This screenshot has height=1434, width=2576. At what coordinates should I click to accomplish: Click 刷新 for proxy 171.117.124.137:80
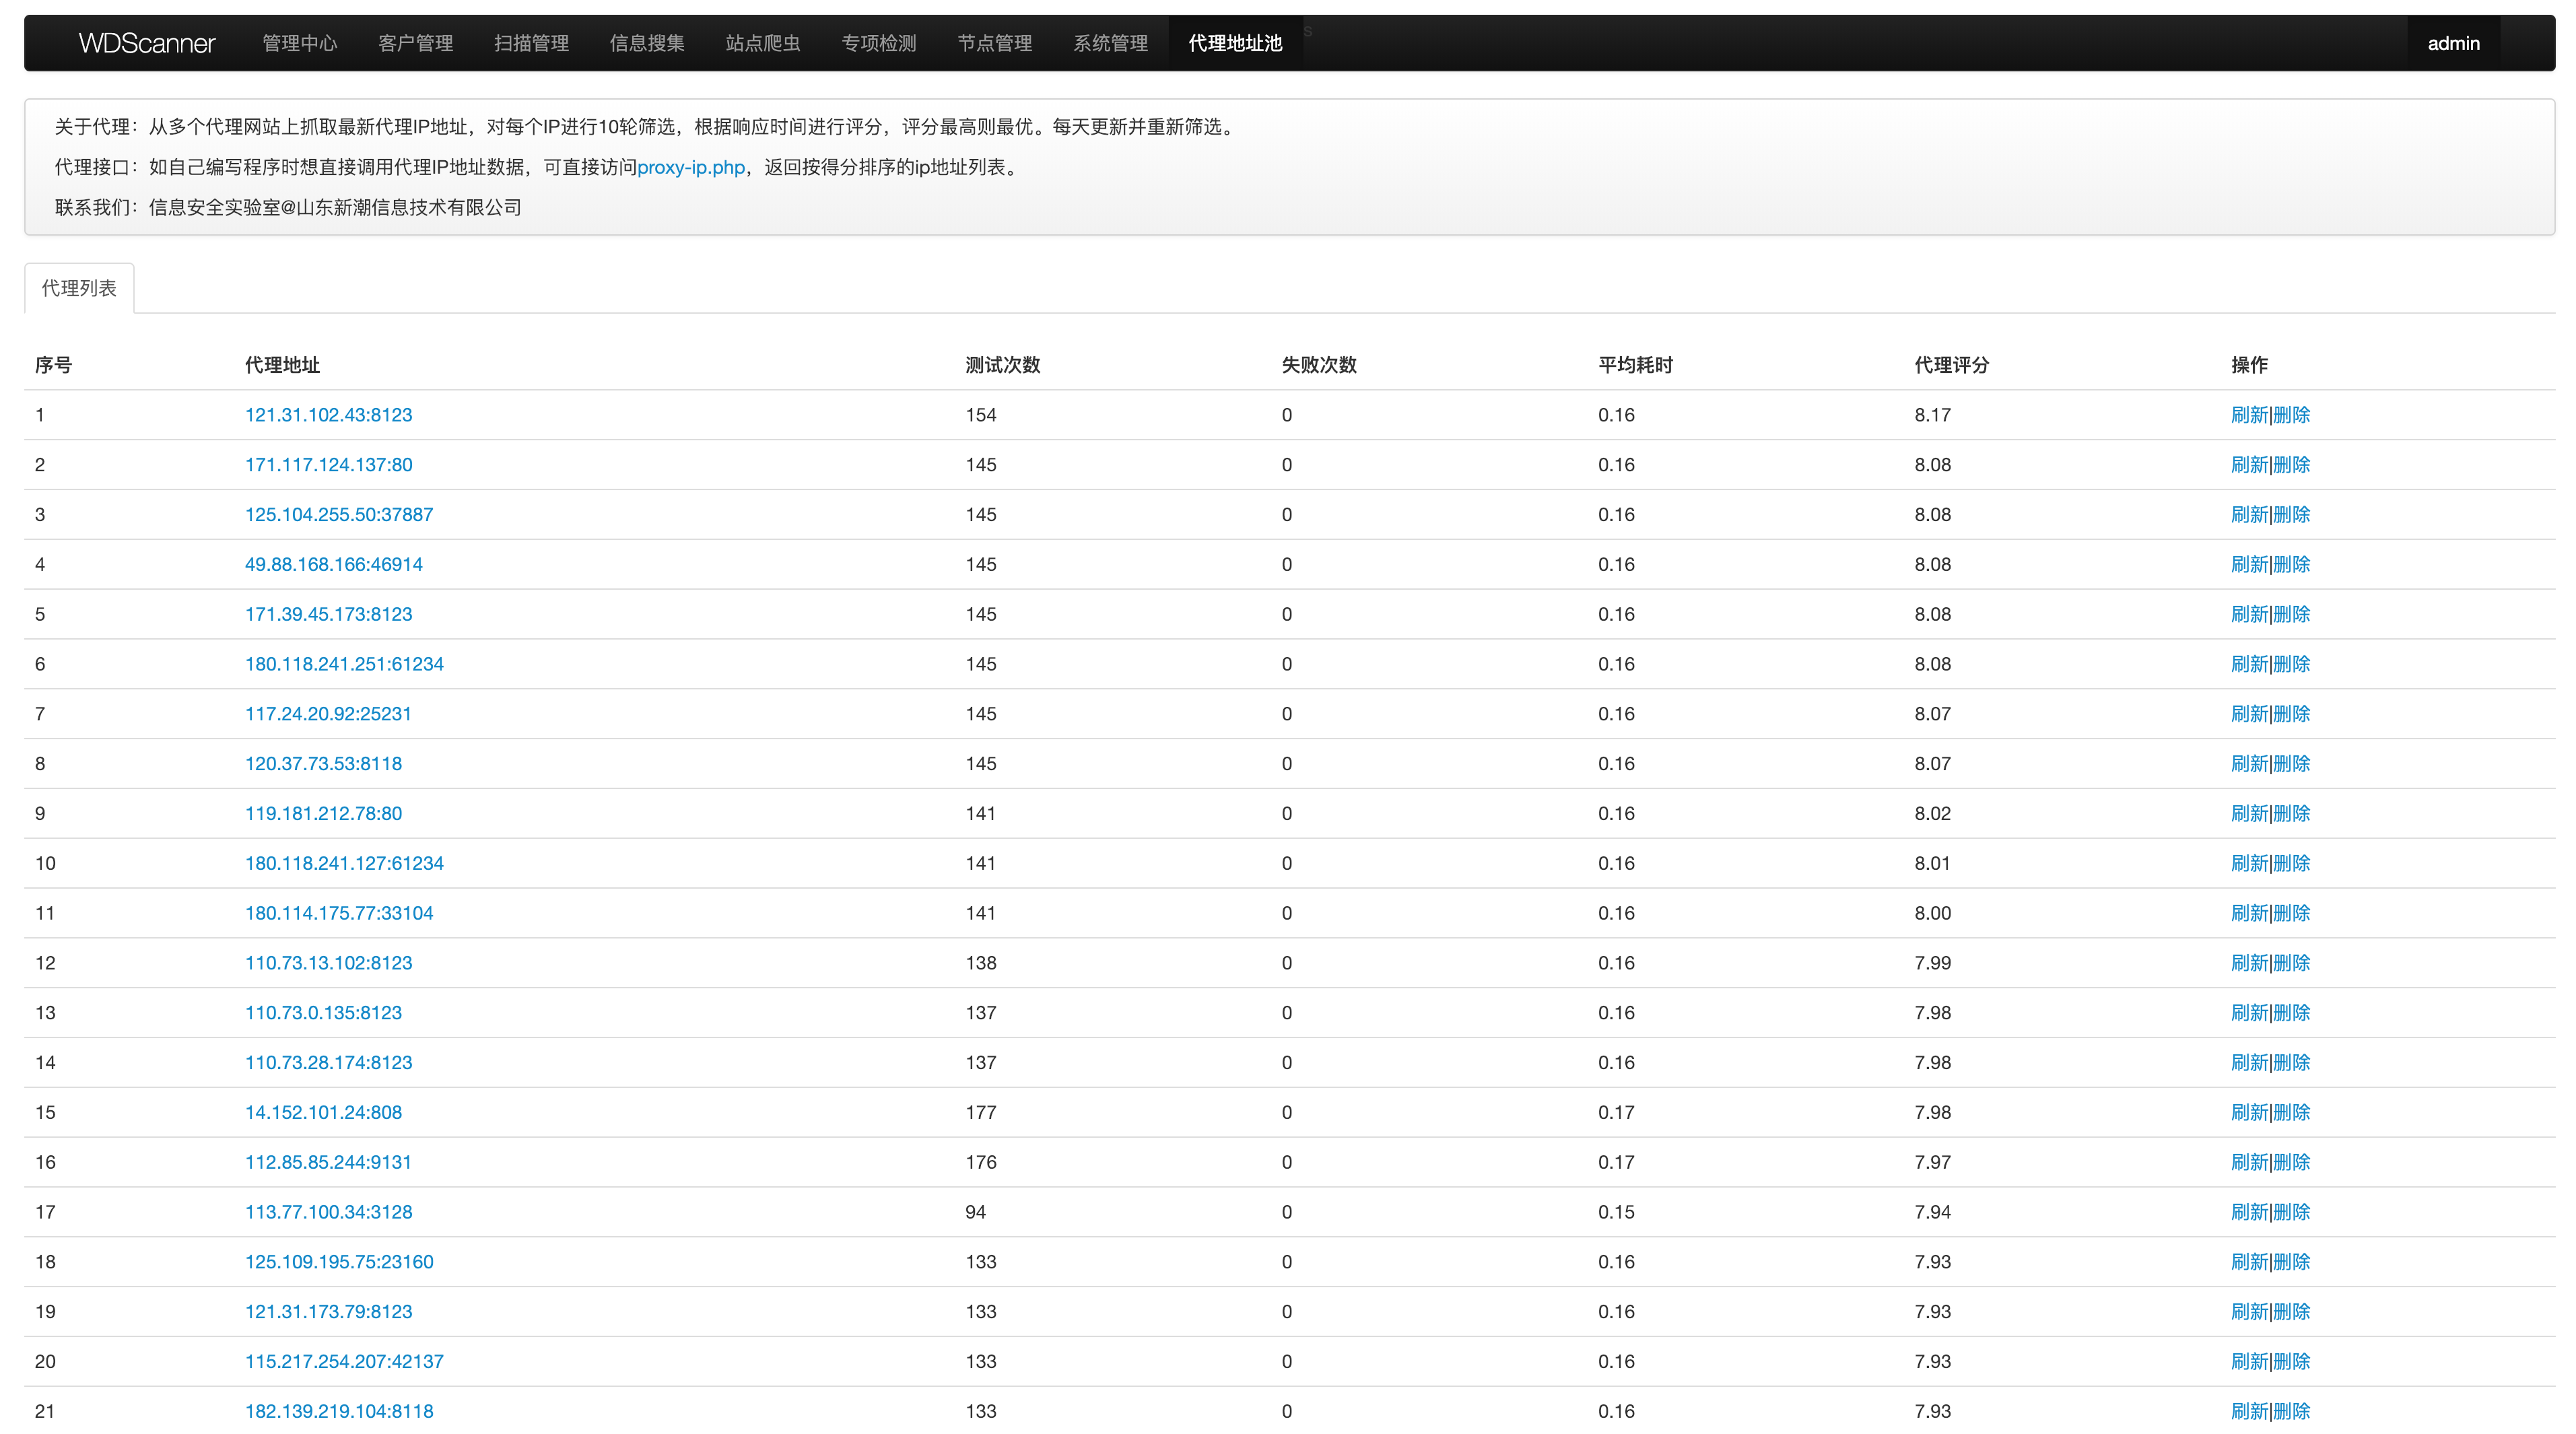click(2249, 465)
